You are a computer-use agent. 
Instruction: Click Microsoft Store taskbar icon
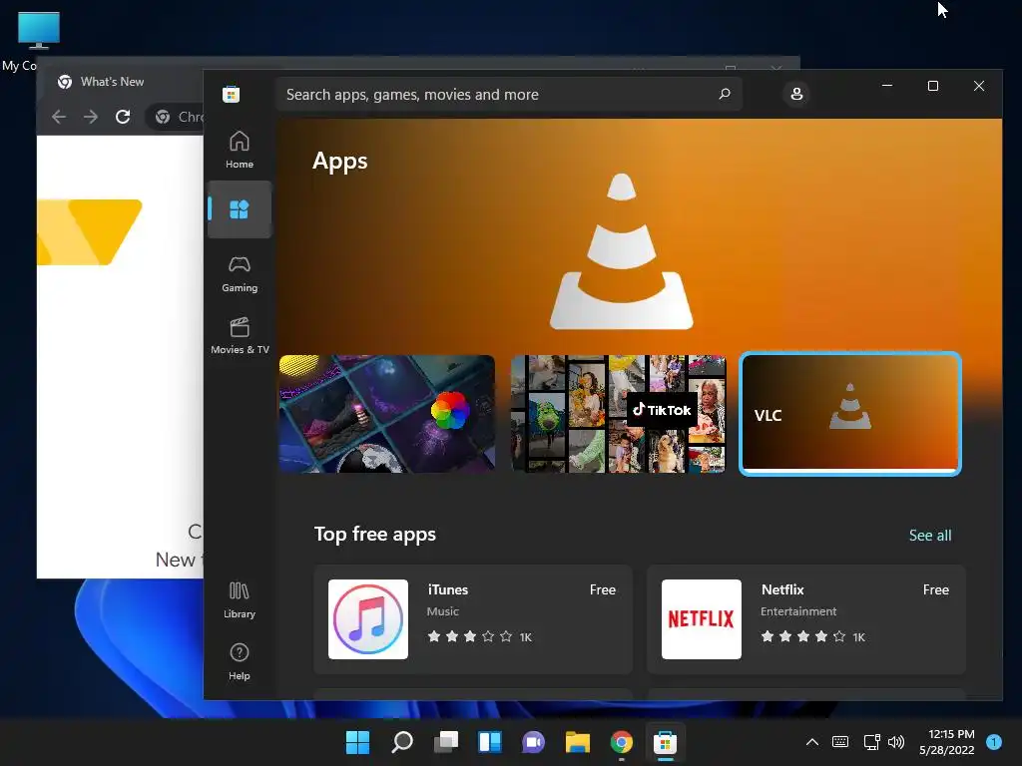pos(665,742)
